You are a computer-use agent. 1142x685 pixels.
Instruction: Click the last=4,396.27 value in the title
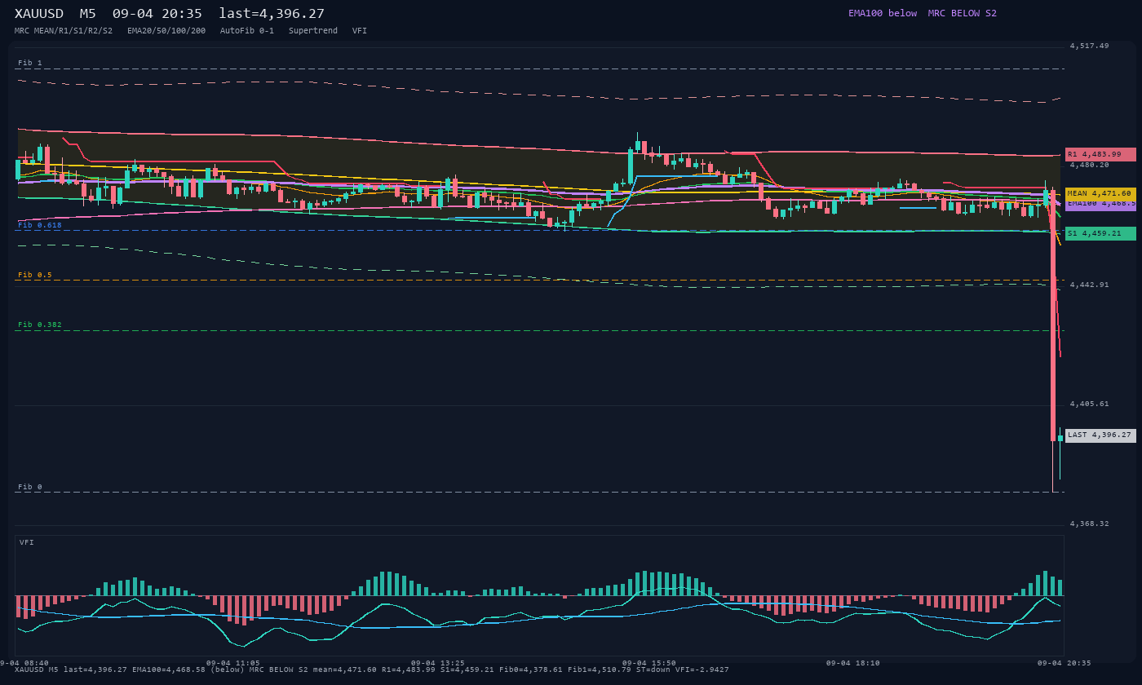point(272,14)
